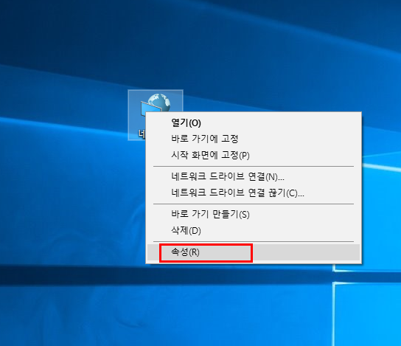Click the globe on the Network icon

(x=161, y=101)
